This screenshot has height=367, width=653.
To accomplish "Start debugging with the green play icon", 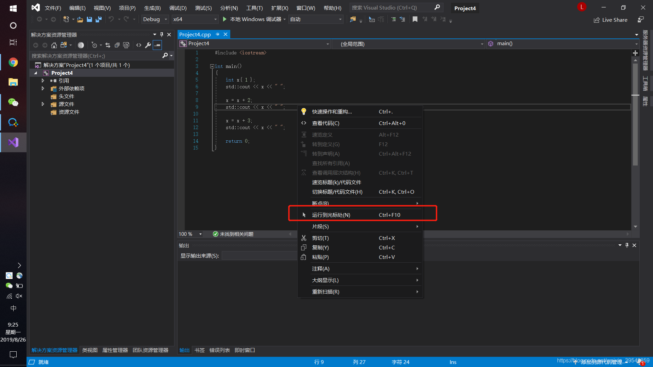I will [224, 19].
